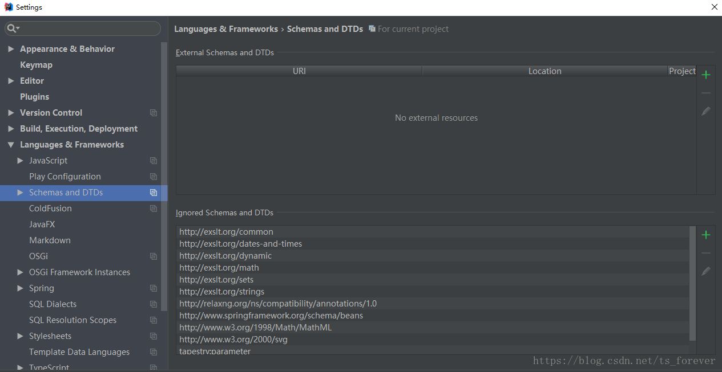Expand the JavaScript node
Viewport: 722px width, 372px height.
tap(21, 161)
